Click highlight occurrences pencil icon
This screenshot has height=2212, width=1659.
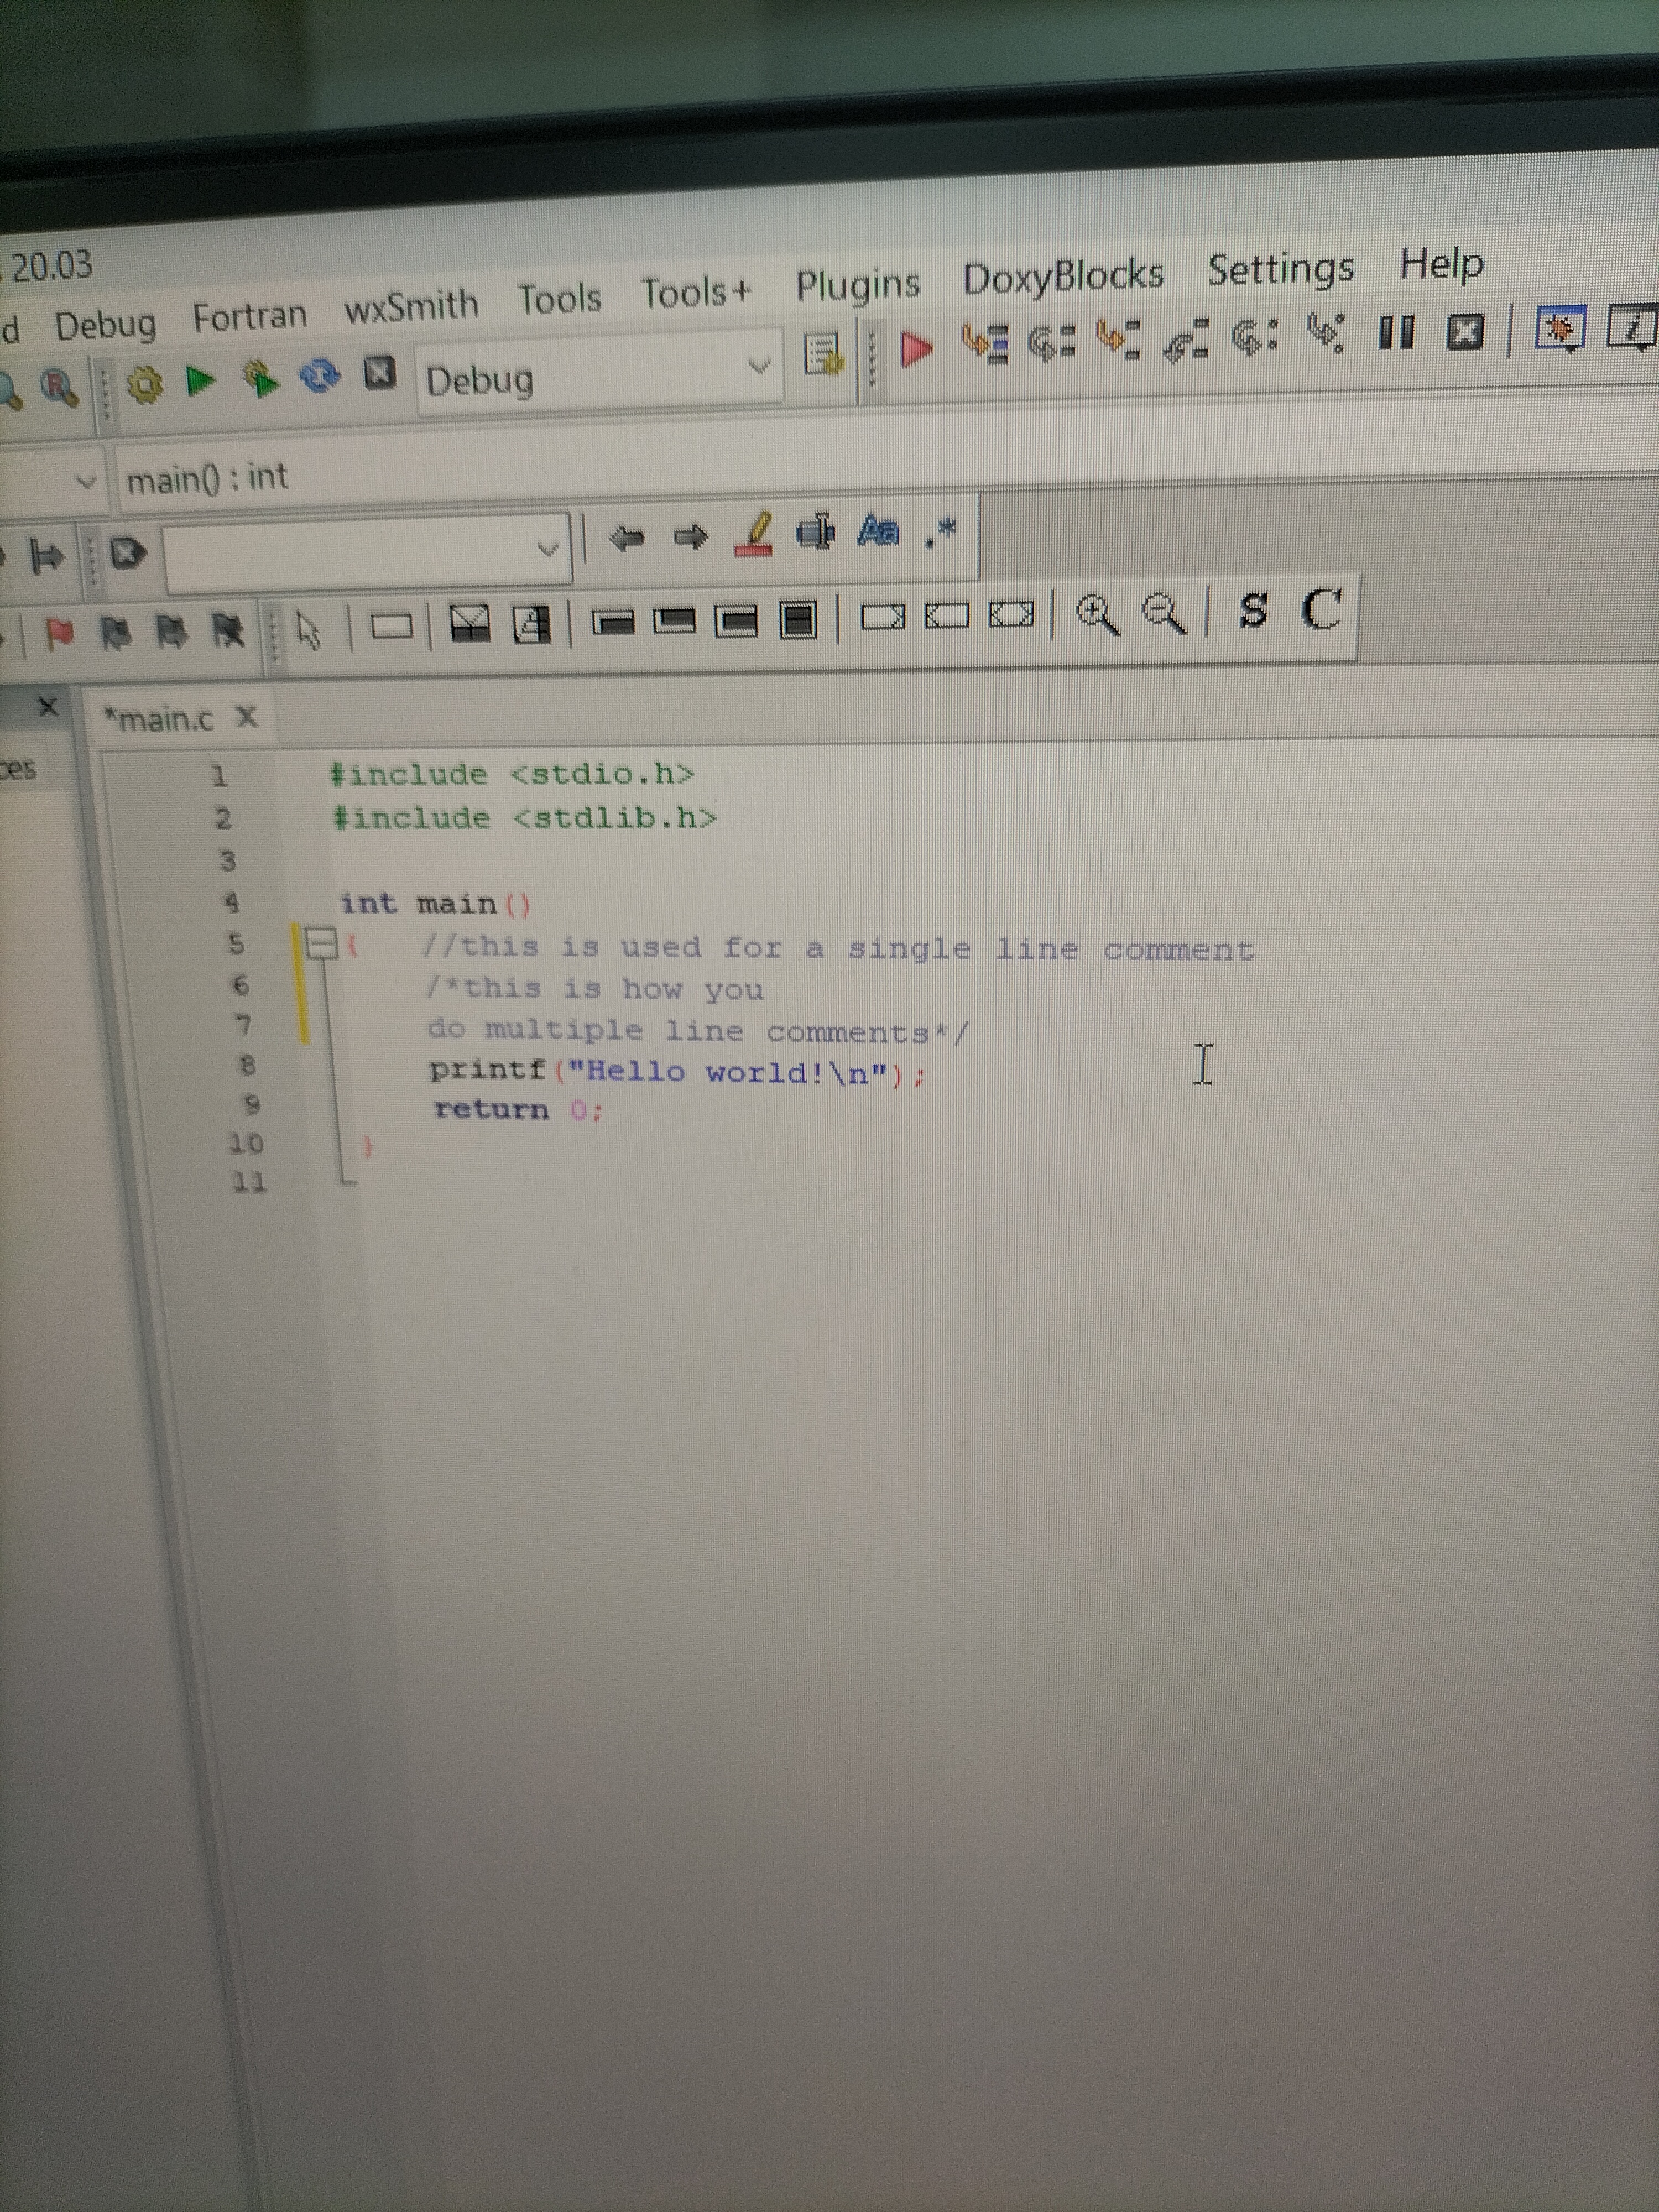(755, 535)
